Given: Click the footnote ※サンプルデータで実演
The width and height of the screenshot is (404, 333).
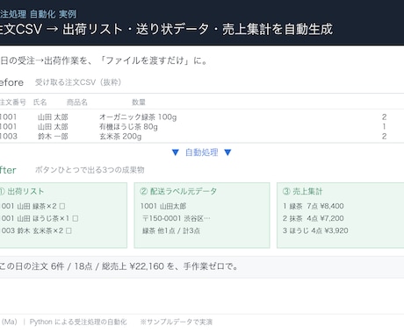Looking at the screenshot, I should click(177, 322).
